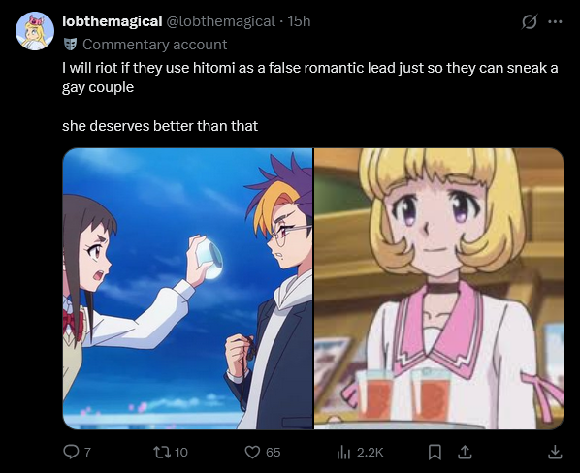
Task: Click the commentary mask icon
Action: [x=70, y=45]
